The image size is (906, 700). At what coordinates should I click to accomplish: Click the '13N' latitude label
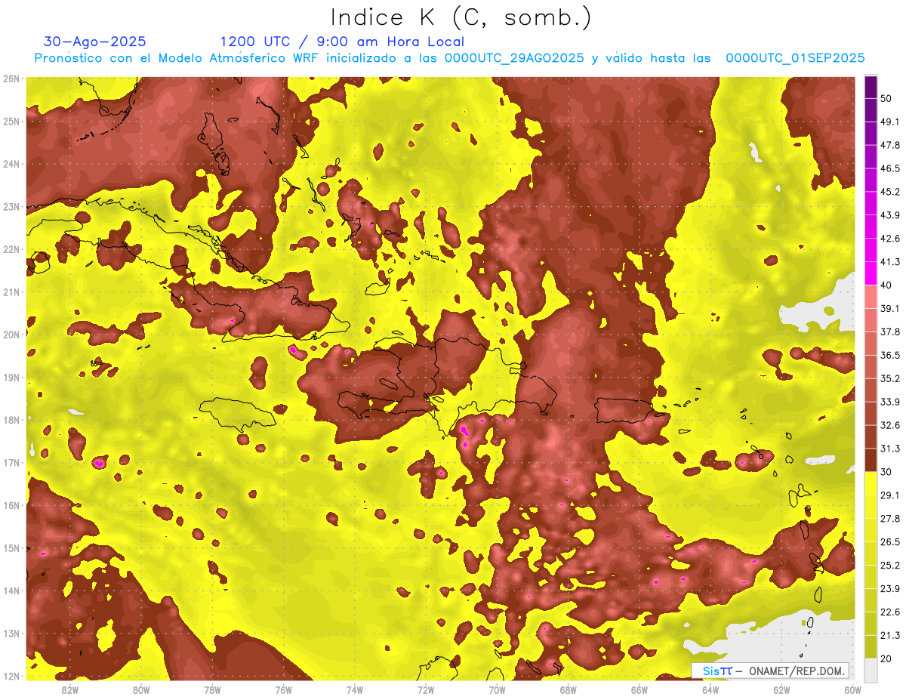11,634
